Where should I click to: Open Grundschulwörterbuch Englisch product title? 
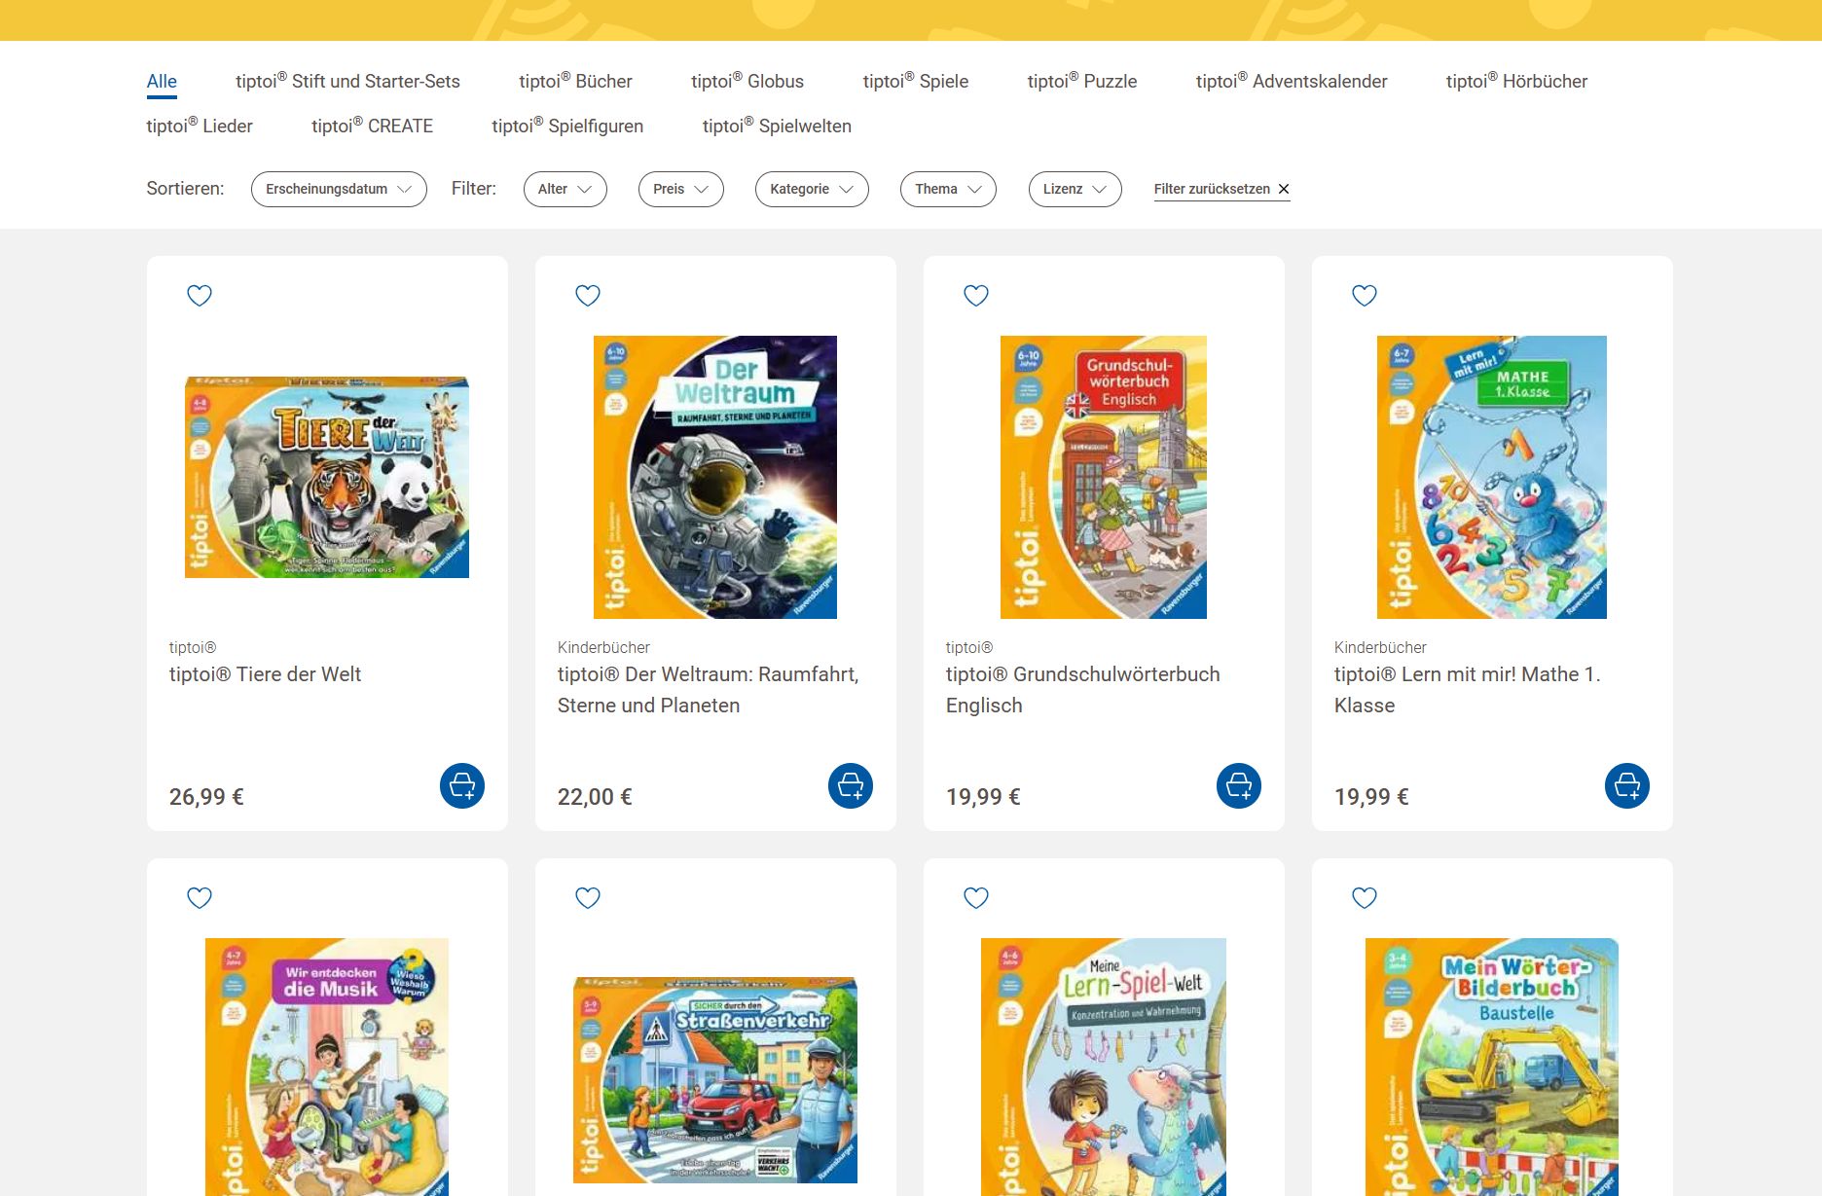(1082, 690)
